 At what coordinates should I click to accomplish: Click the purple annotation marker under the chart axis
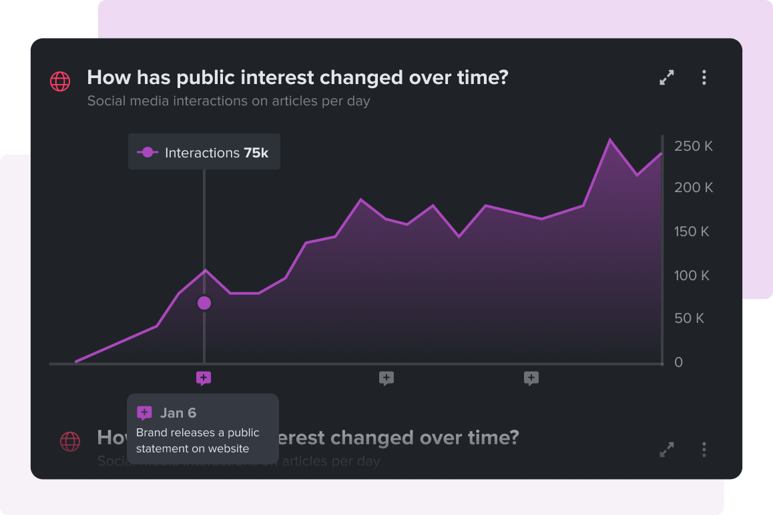click(x=204, y=379)
